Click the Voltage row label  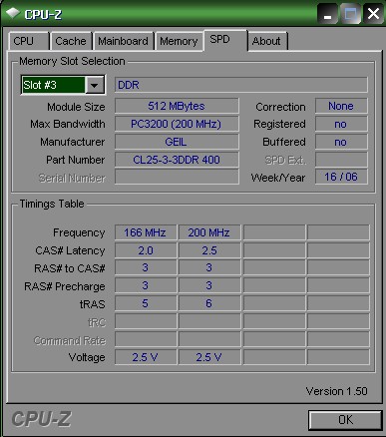pyautogui.click(x=87, y=357)
